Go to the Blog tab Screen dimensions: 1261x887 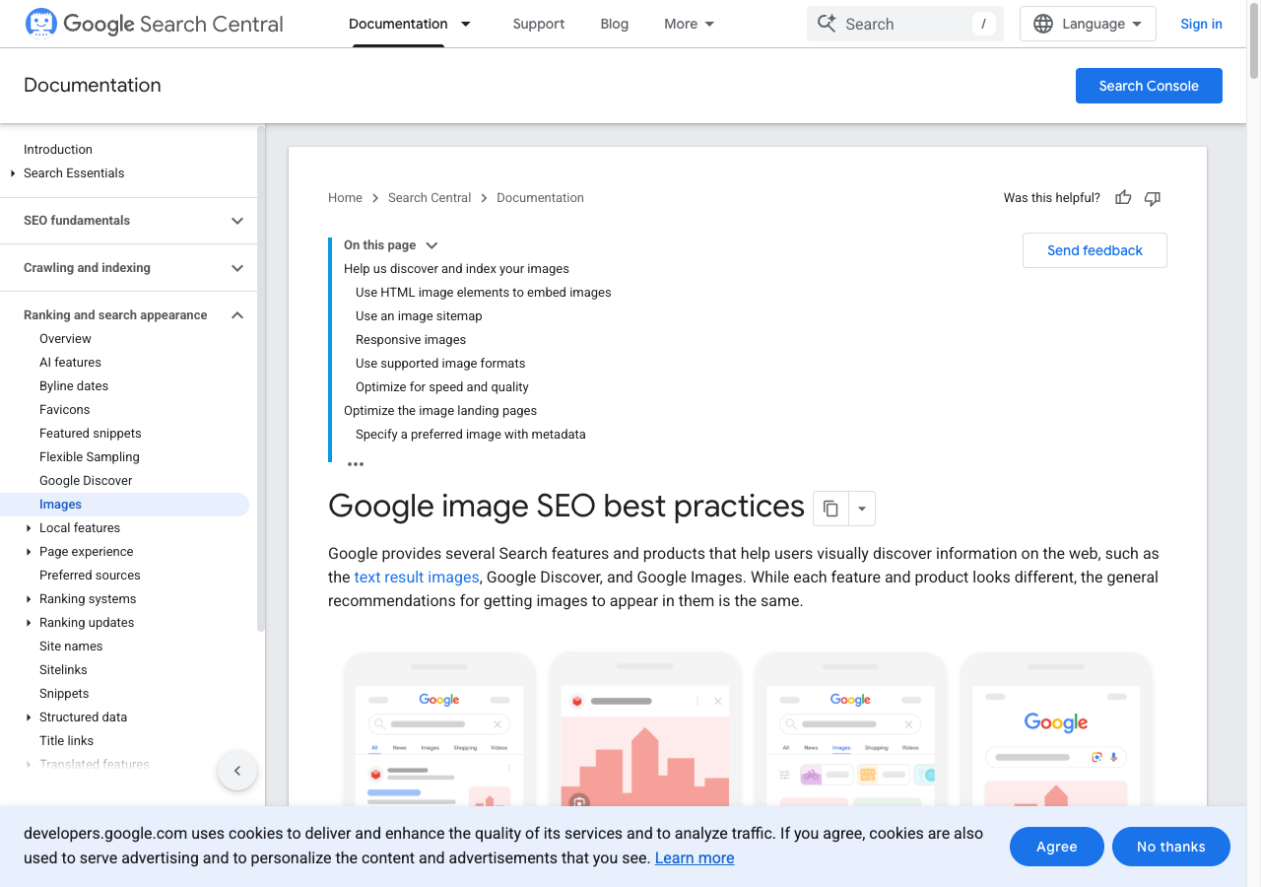click(x=615, y=24)
